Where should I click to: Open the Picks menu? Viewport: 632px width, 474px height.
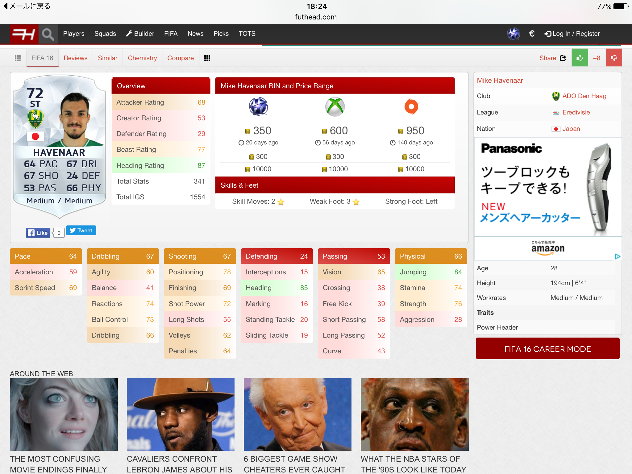221,34
